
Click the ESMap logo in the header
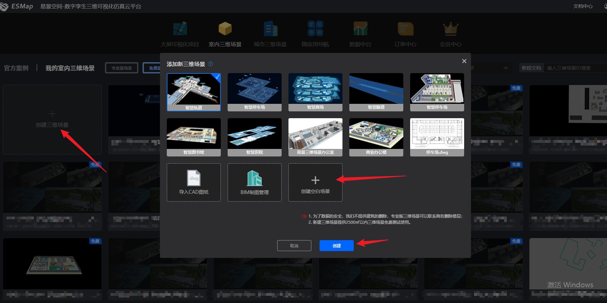click(x=17, y=6)
